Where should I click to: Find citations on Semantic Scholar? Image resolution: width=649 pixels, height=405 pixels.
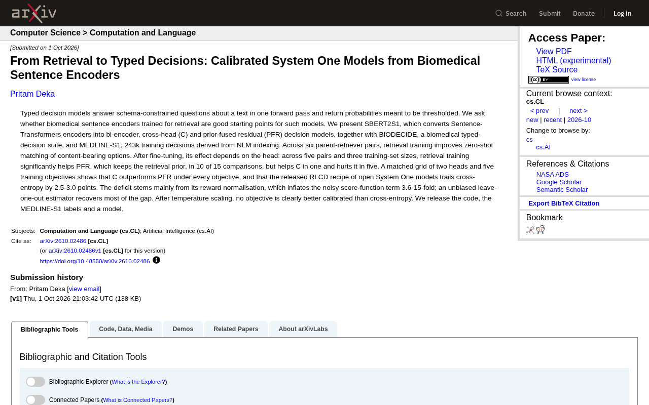point(562,190)
